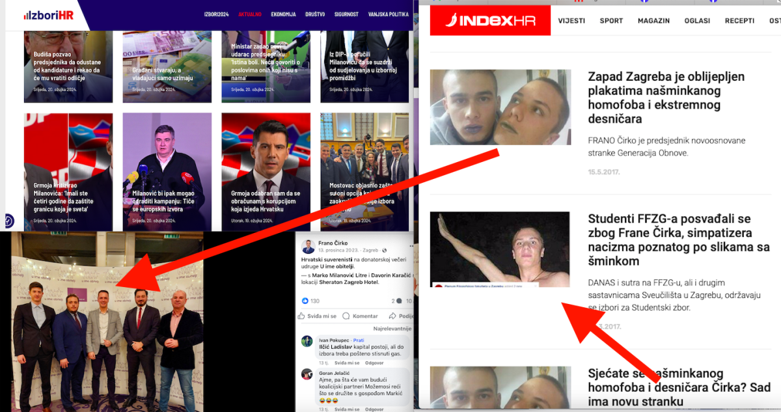Open the 'Budiša pozvao predsjednika' article card
Screen dimensions: 781x412
tap(68, 66)
